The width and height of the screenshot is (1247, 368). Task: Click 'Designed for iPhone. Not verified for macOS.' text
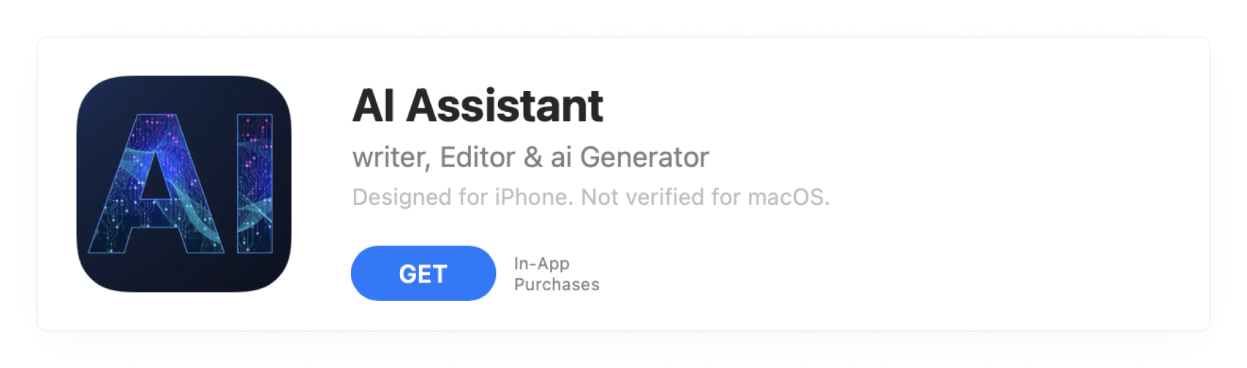pos(591,197)
